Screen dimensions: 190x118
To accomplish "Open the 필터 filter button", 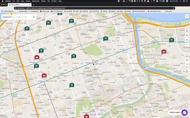I will pyautogui.click(x=187, y=44).
